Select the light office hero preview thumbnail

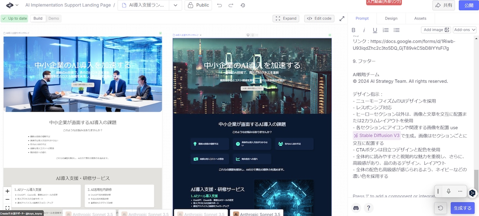point(82,74)
